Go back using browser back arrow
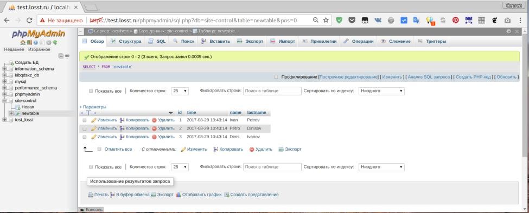Viewport: 529px width, 213px height. pos(7,20)
